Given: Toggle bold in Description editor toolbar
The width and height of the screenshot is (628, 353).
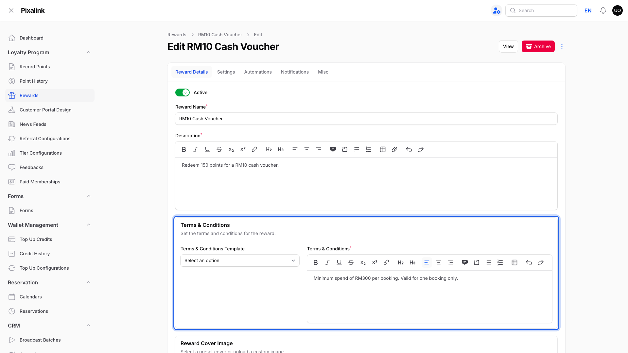Looking at the screenshot, I should pos(184,149).
